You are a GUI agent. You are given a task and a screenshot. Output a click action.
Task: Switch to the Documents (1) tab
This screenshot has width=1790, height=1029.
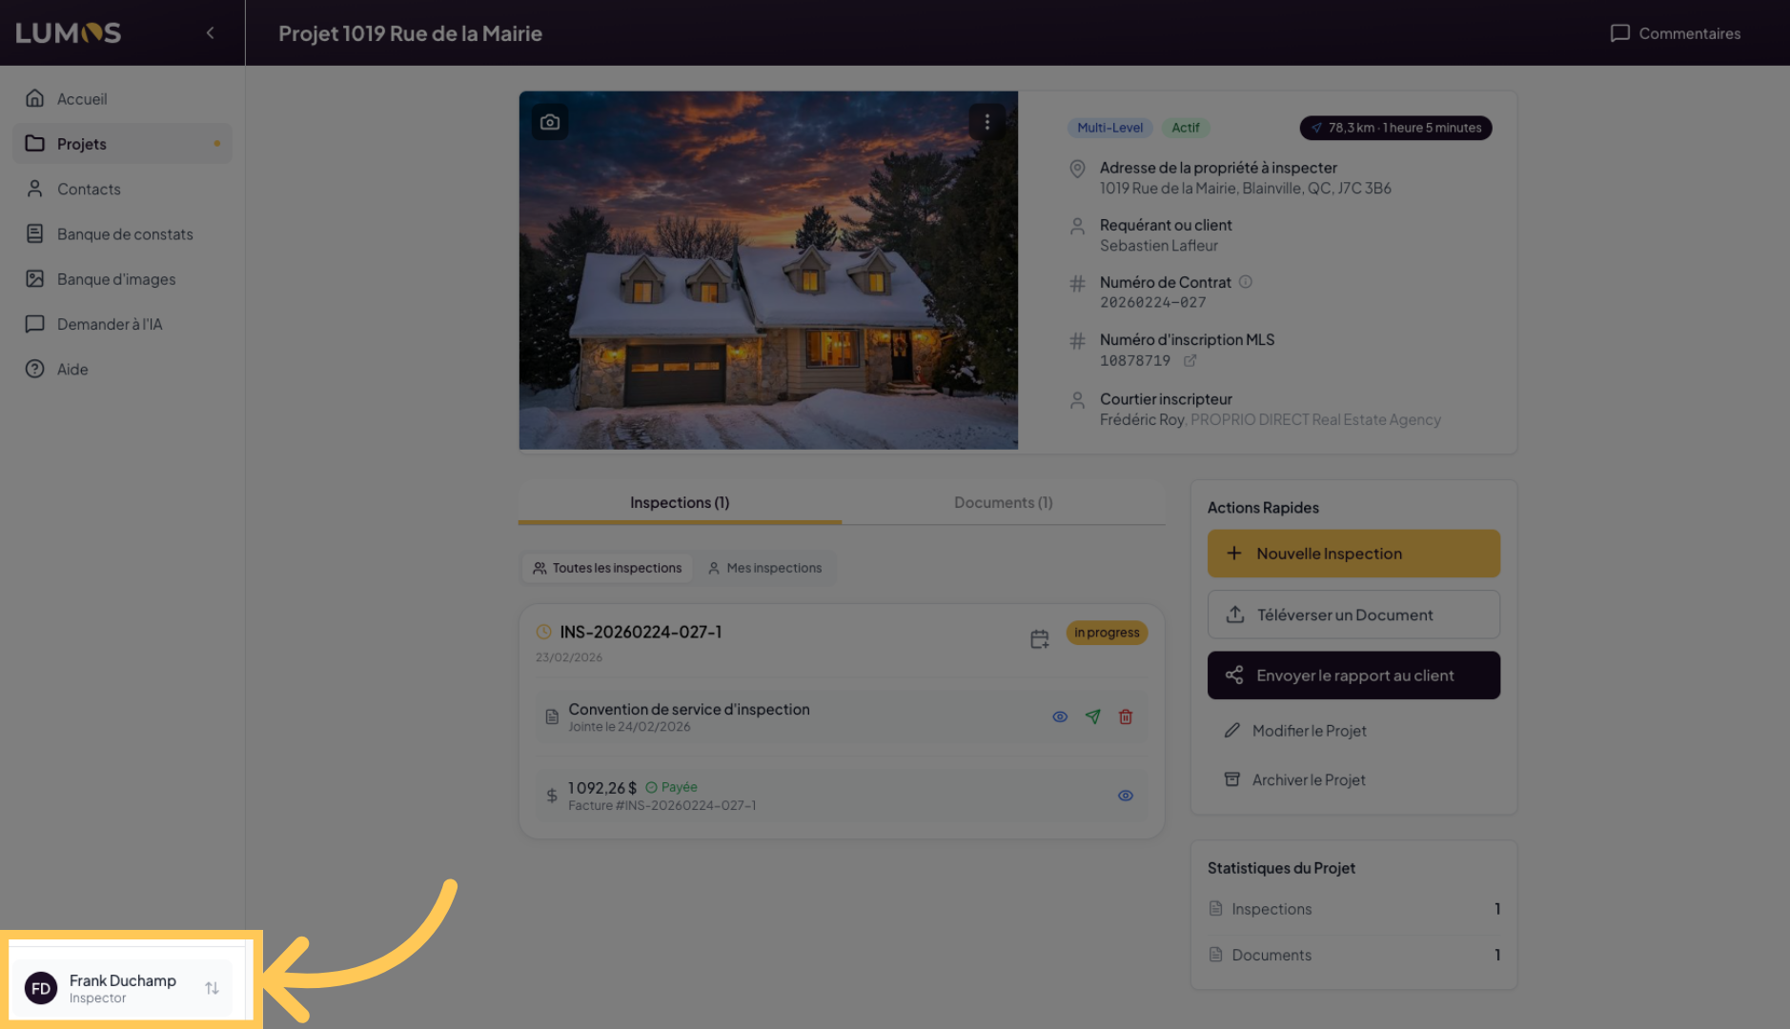click(x=1003, y=502)
